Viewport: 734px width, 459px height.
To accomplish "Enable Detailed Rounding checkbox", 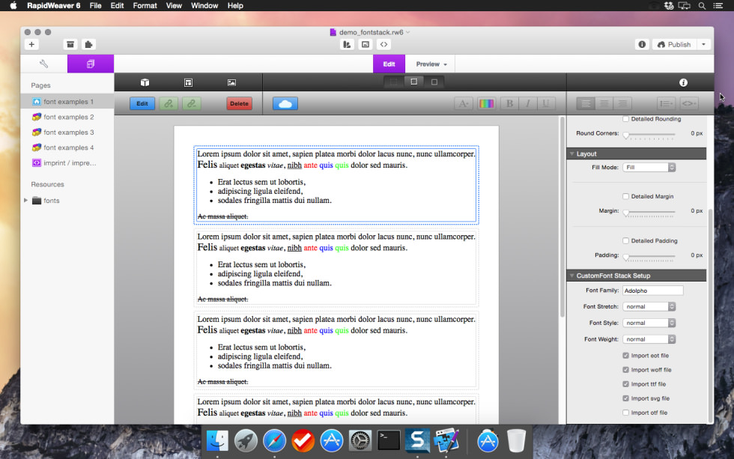I will tap(626, 119).
